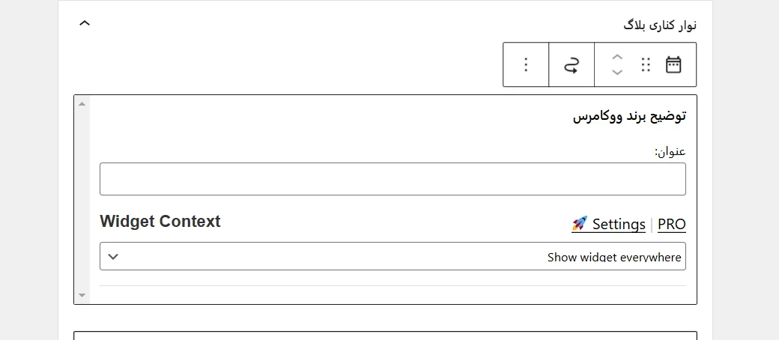779x340 pixels.
Task: Open Widget Context Settings link
Action: (618, 224)
